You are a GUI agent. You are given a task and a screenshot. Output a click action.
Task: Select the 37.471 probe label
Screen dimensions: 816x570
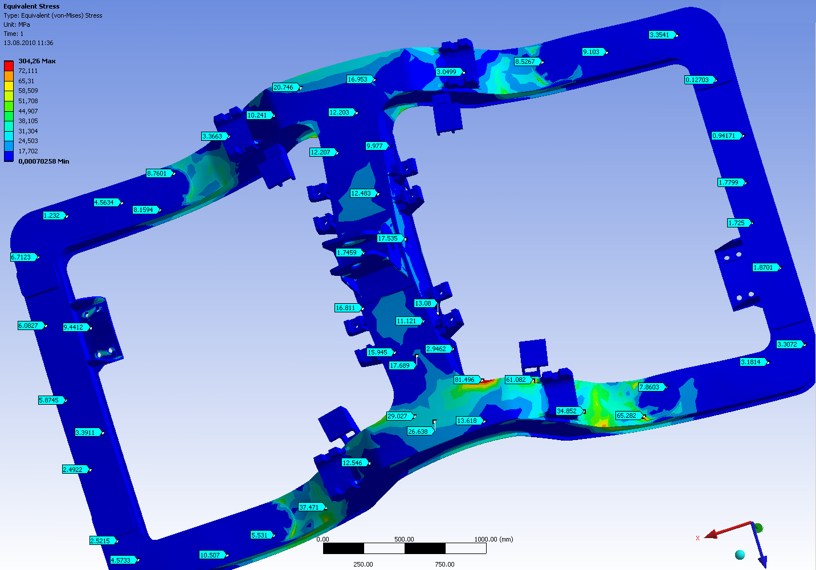(311, 507)
